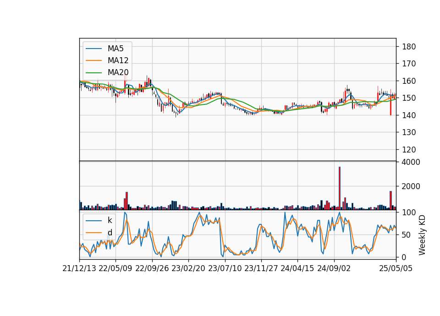Click the 23/07/10 date tick label
The width and height of the screenshot is (440, 316).
coord(225,268)
